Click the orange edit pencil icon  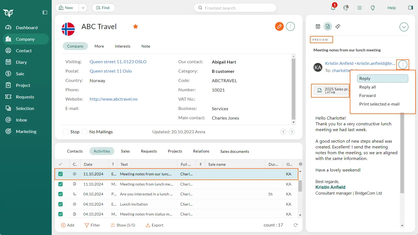(x=279, y=26)
